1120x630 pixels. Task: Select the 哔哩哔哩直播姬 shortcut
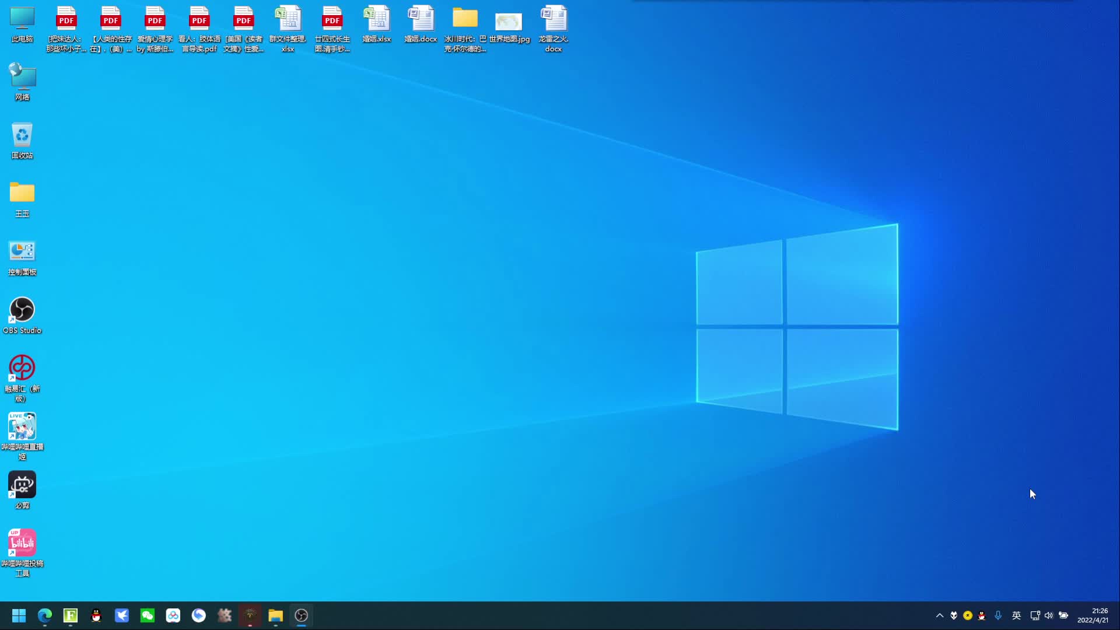22,436
